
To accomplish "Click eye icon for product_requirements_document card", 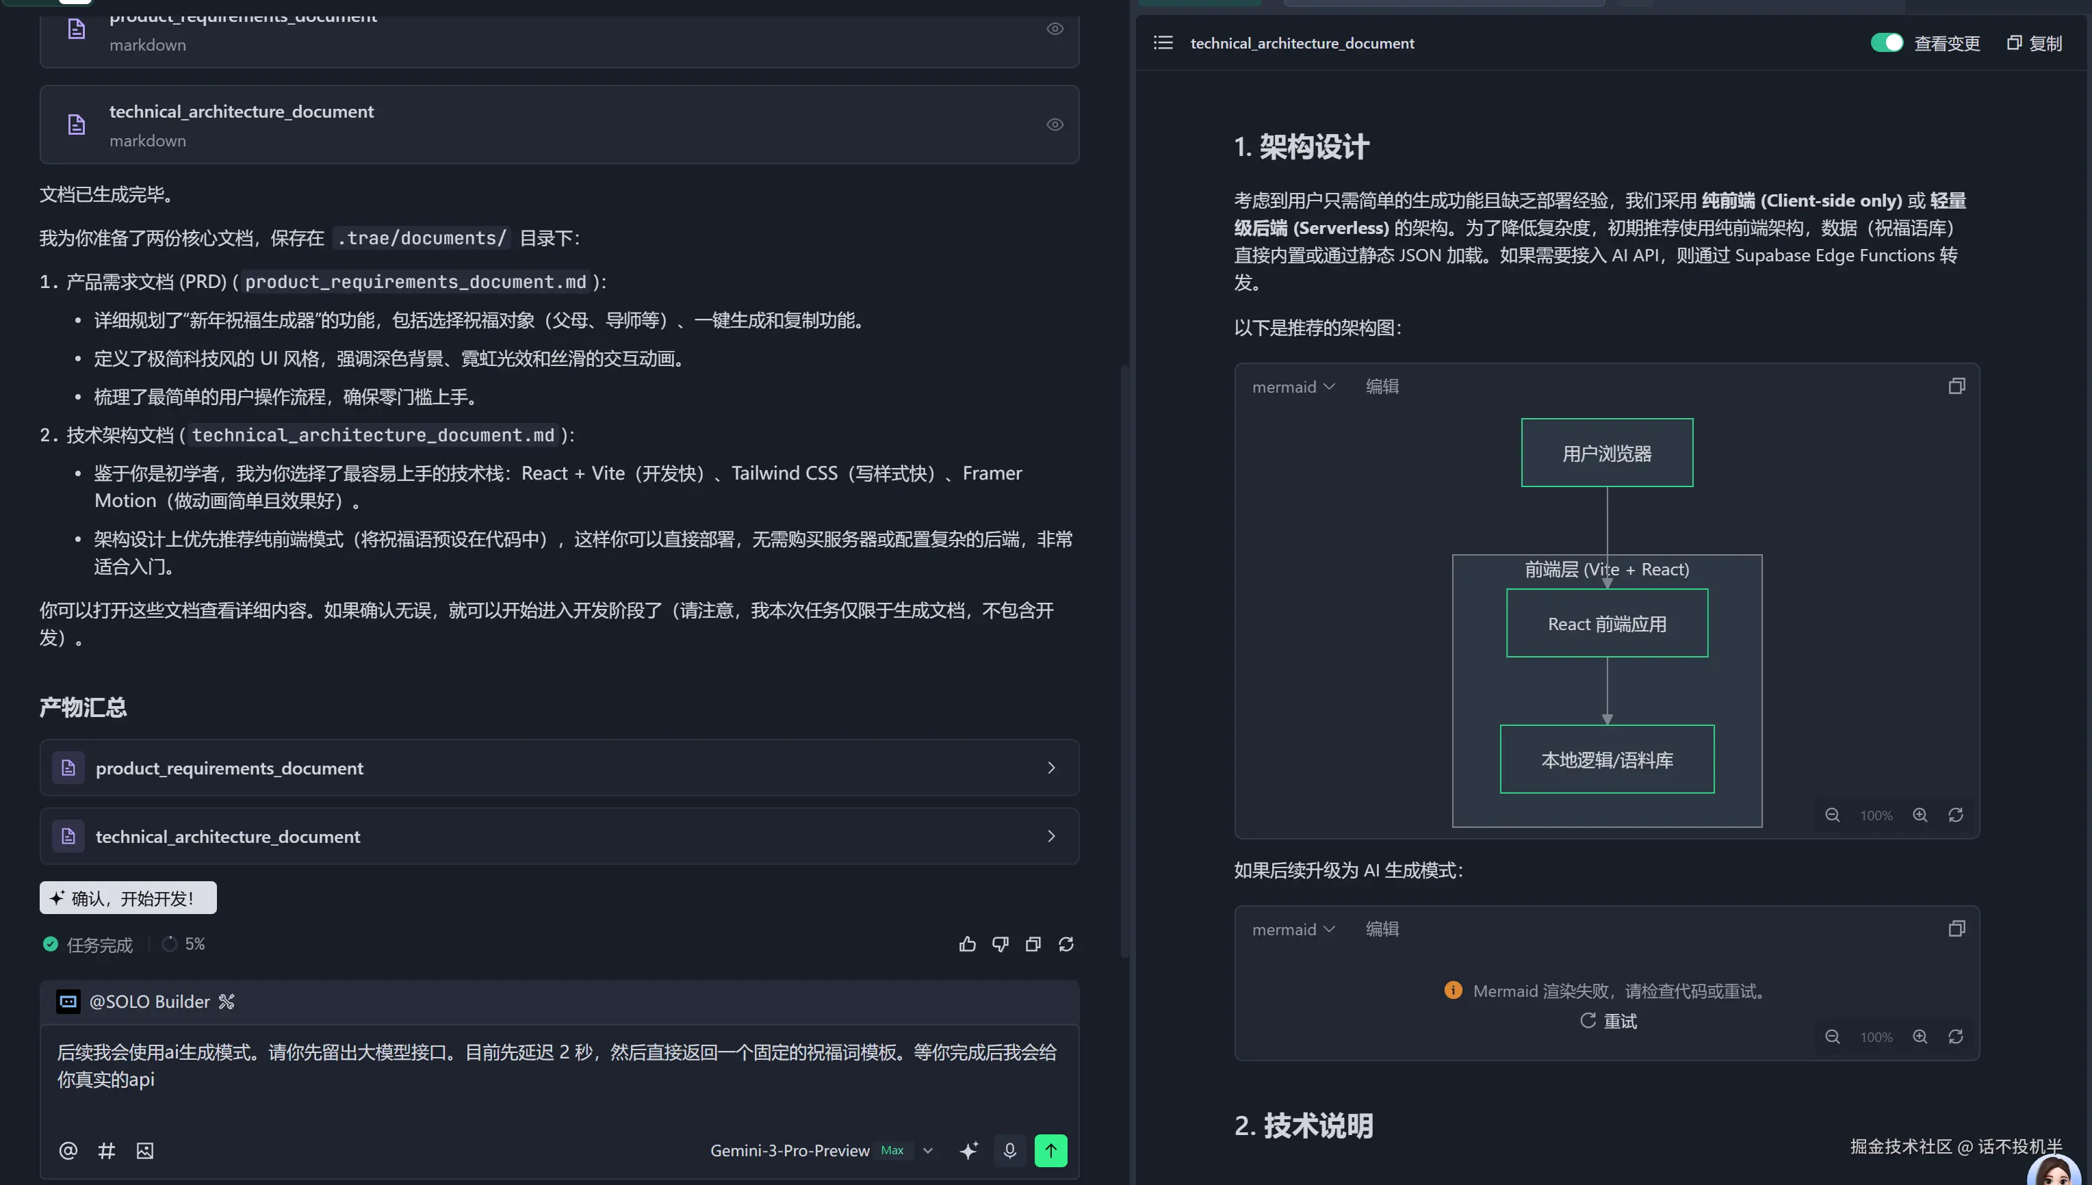I will tap(1055, 29).
